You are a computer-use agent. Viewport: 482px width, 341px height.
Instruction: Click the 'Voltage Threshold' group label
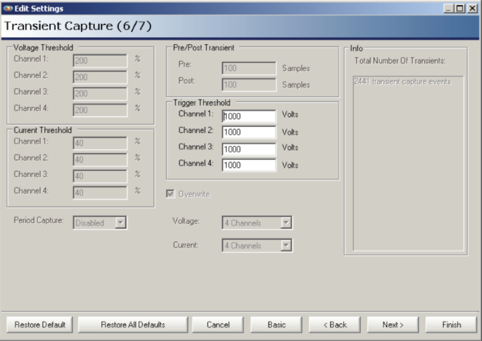click(x=43, y=48)
